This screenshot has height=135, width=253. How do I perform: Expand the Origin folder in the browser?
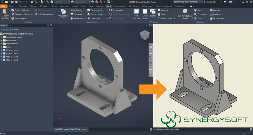click(2, 47)
